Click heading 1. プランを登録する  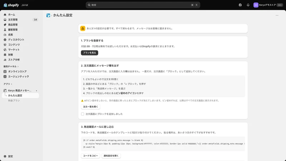coord(92,40)
